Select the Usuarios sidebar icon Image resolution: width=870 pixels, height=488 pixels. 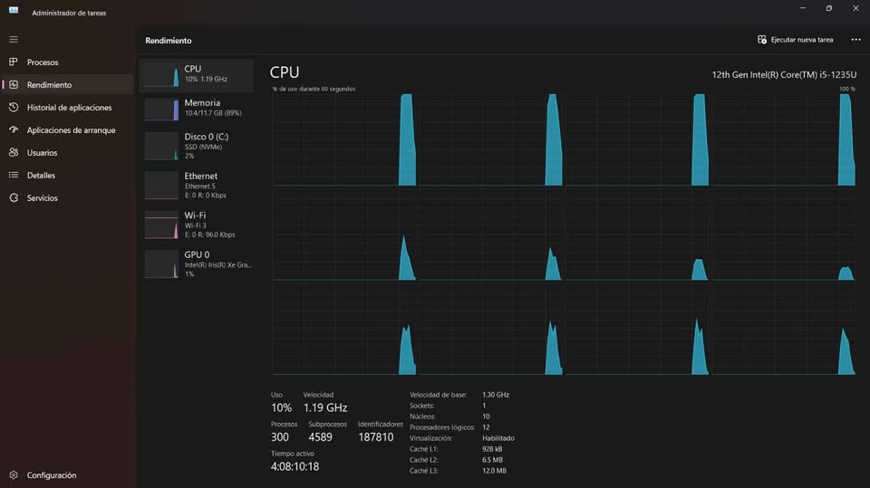[x=14, y=152]
